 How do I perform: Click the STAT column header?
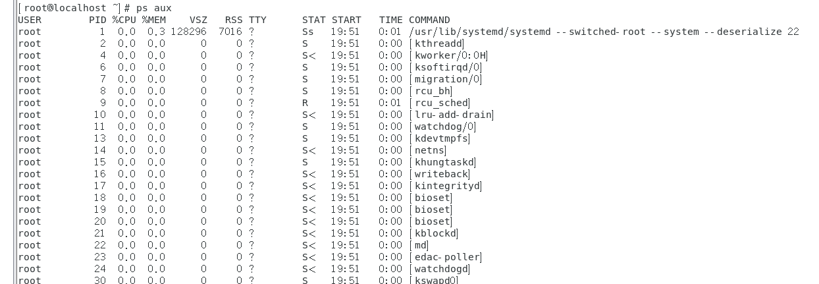[x=314, y=20]
